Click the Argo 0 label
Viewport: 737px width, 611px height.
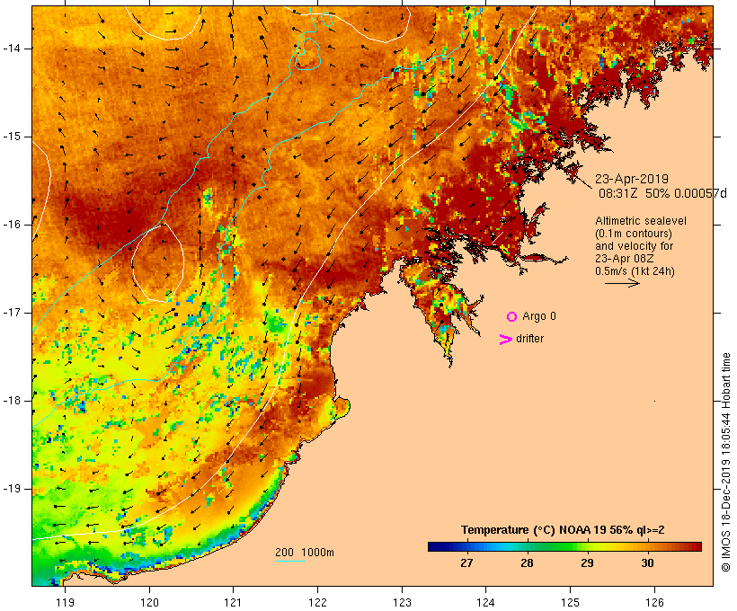coord(539,316)
